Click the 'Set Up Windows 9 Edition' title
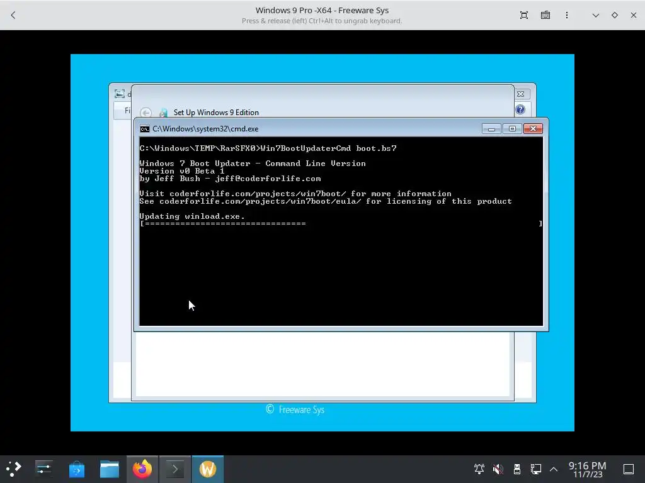Screen dimensions: 645x483 (x=216, y=113)
